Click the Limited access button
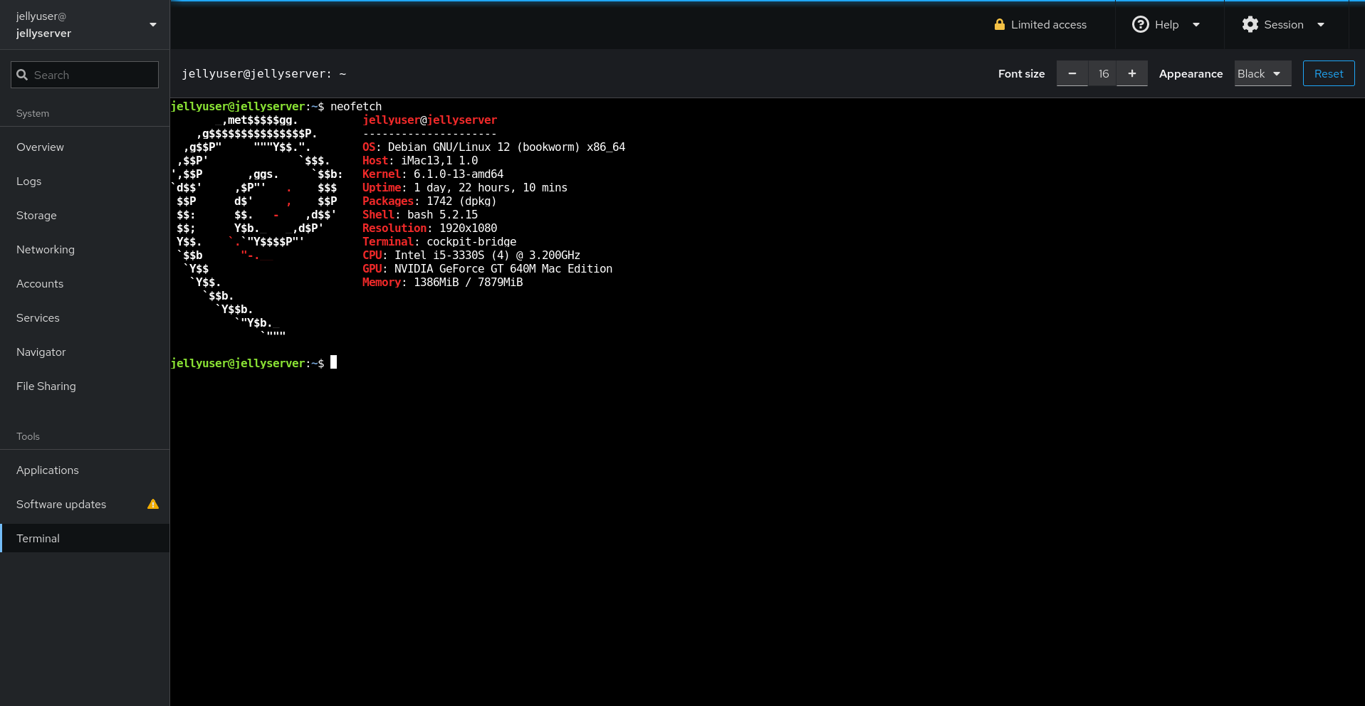 point(1040,25)
